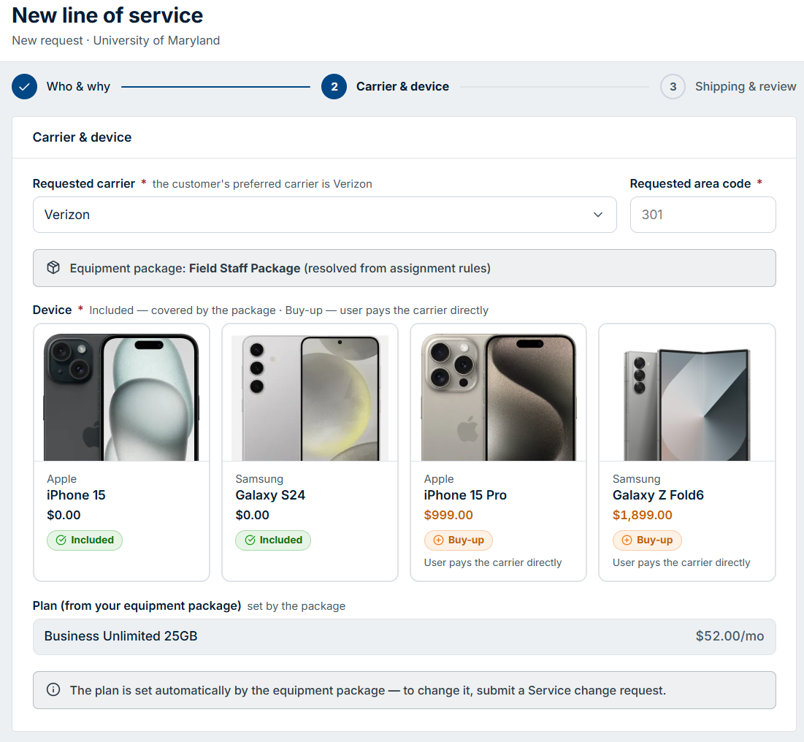Image resolution: width=804 pixels, height=742 pixels.
Task: Click the completed checkmark step circle
Action: [x=24, y=87]
